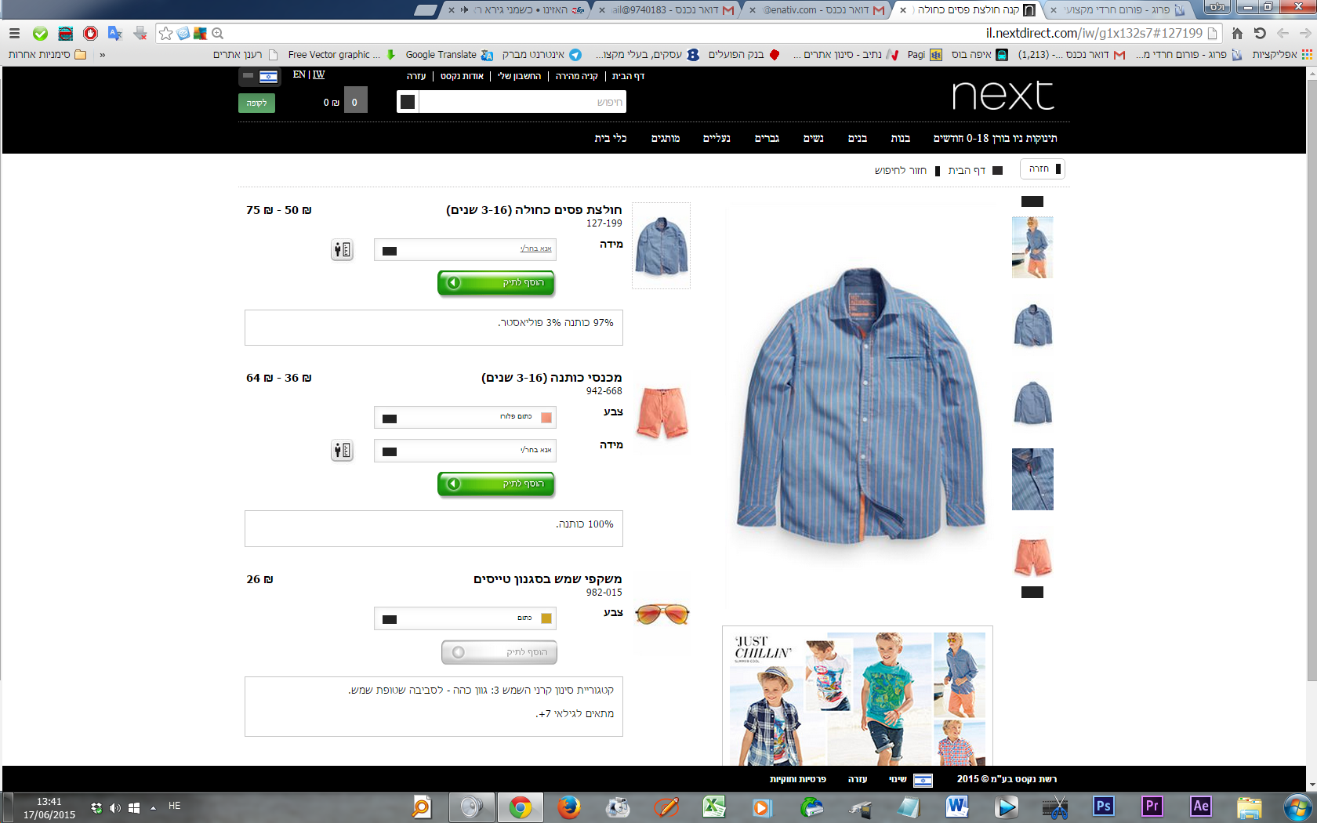The width and height of the screenshot is (1317, 823).
Task: Click the page zoom magnifier icon in address bar
Action: (x=218, y=33)
